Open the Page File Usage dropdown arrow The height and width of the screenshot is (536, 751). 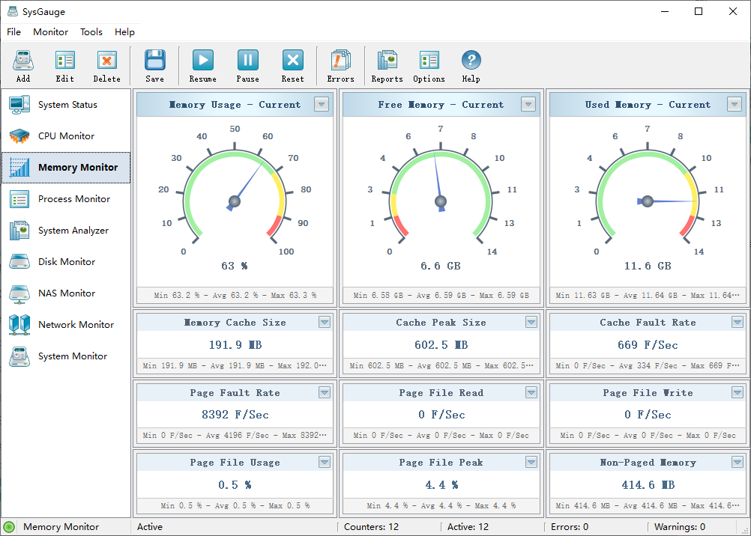[325, 463]
